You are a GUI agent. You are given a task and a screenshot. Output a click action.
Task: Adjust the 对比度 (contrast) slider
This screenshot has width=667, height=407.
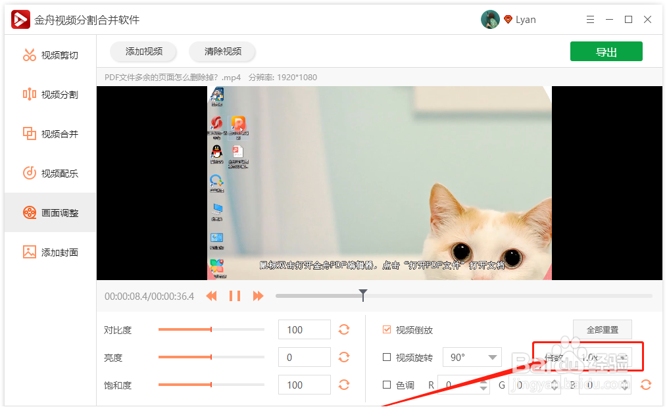pos(211,329)
